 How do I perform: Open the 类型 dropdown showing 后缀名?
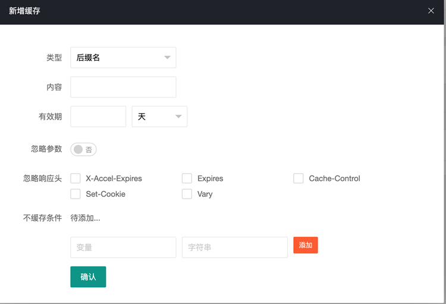pyautogui.click(x=123, y=58)
